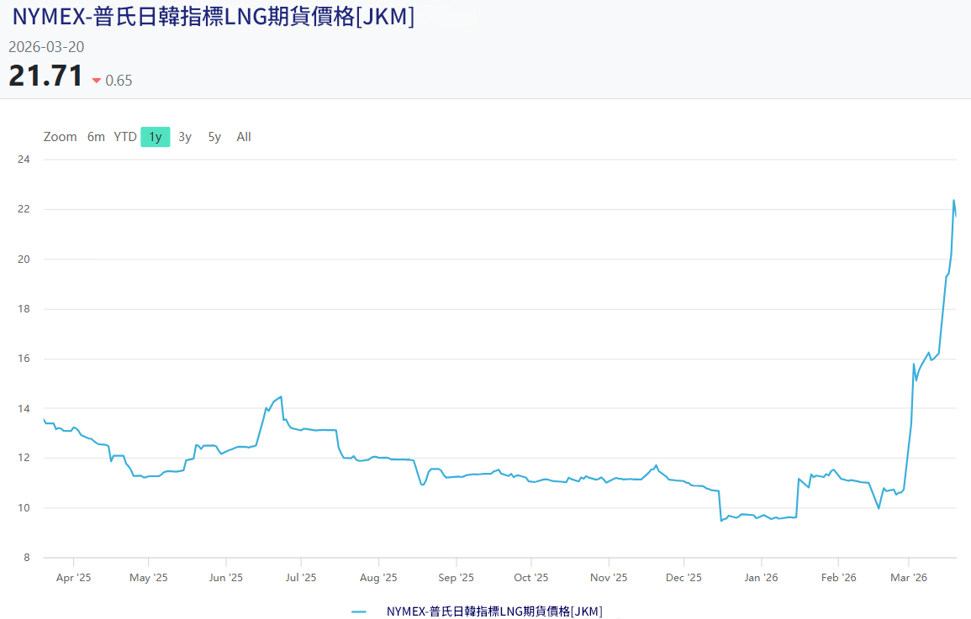
Task: Toggle JKM series via legend label
Action: coord(494,611)
